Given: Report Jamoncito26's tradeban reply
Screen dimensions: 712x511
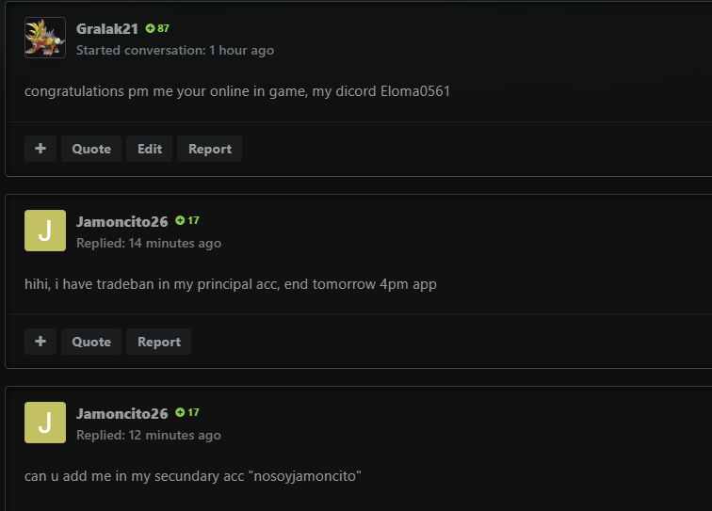Looking at the screenshot, I should tap(159, 342).
